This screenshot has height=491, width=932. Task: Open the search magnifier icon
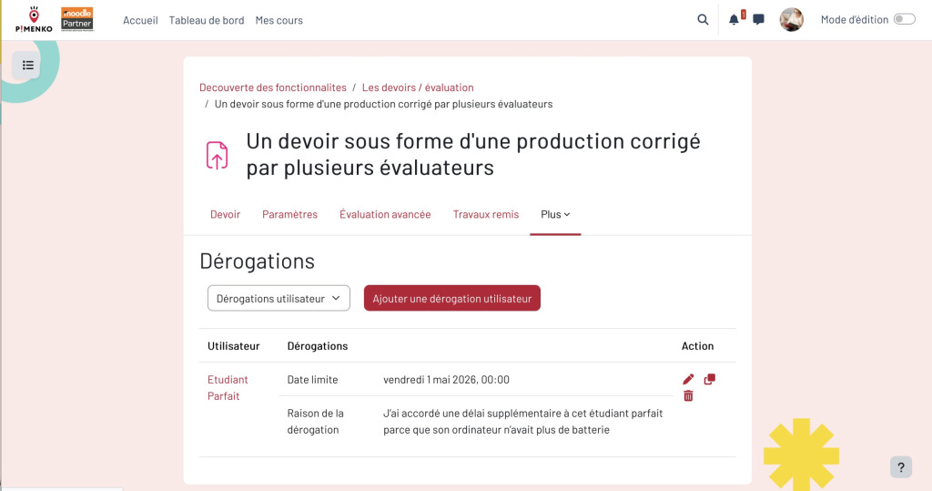coord(703,20)
